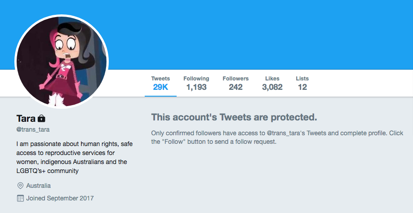Select the Tweets tab

coord(160,83)
